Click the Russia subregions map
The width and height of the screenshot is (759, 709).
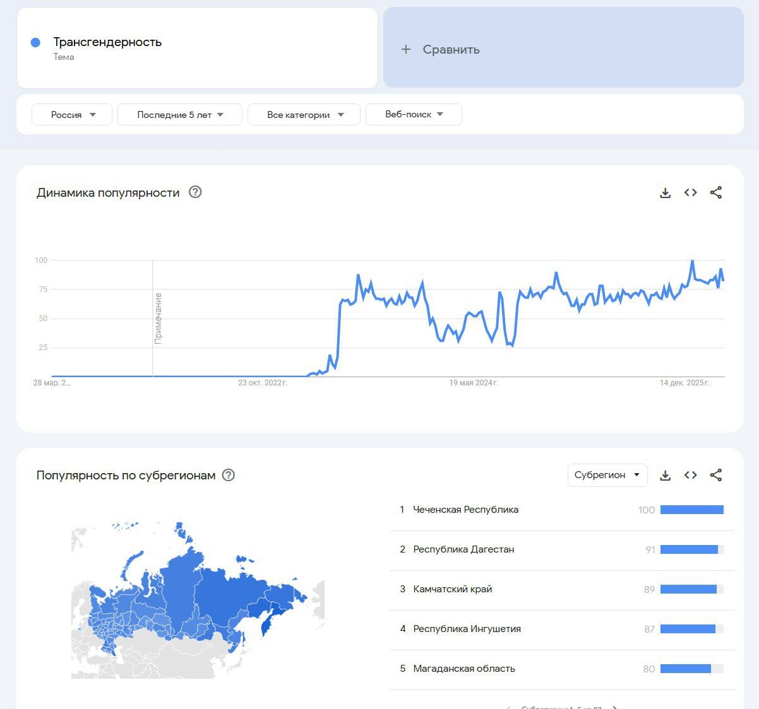pos(198,599)
